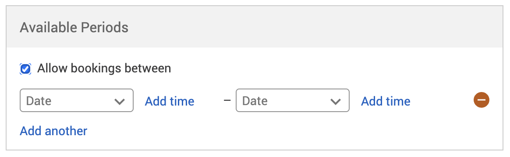This screenshot has height=157, width=510.
Task: Click the Add time link after the dash-preceded Date field
Action: (386, 101)
